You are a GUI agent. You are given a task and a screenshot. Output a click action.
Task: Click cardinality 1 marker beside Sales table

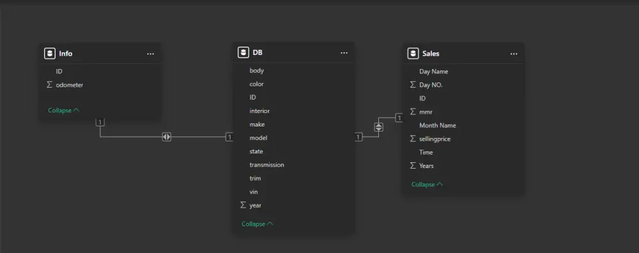tap(399, 118)
